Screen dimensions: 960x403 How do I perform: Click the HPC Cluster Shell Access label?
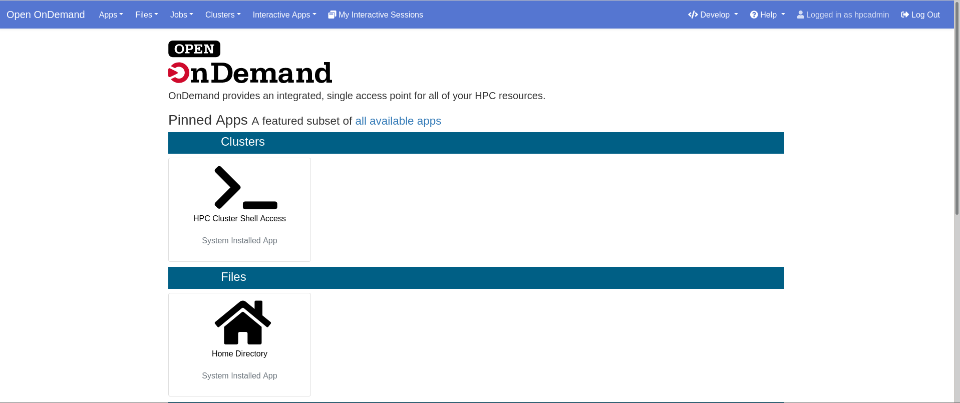239,218
